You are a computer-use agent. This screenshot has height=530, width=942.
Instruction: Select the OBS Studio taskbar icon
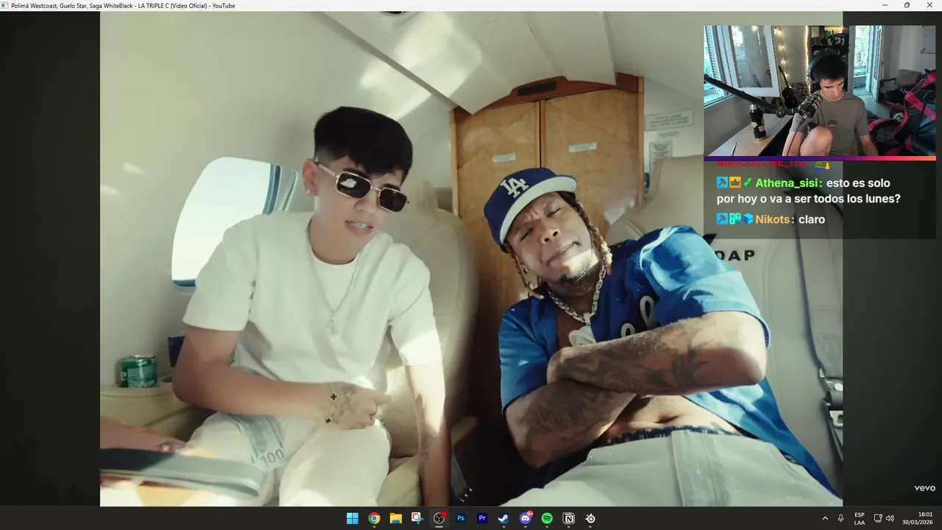click(x=439, y=518)
